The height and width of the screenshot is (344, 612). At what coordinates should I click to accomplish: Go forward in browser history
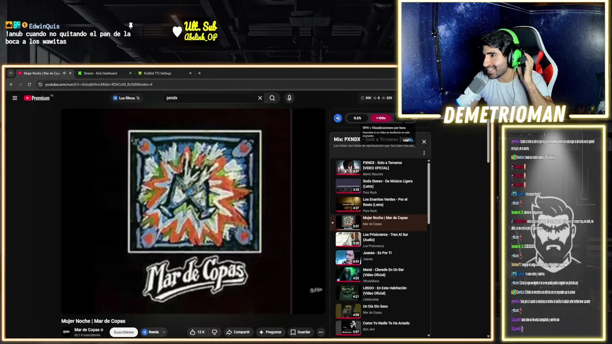20,84
